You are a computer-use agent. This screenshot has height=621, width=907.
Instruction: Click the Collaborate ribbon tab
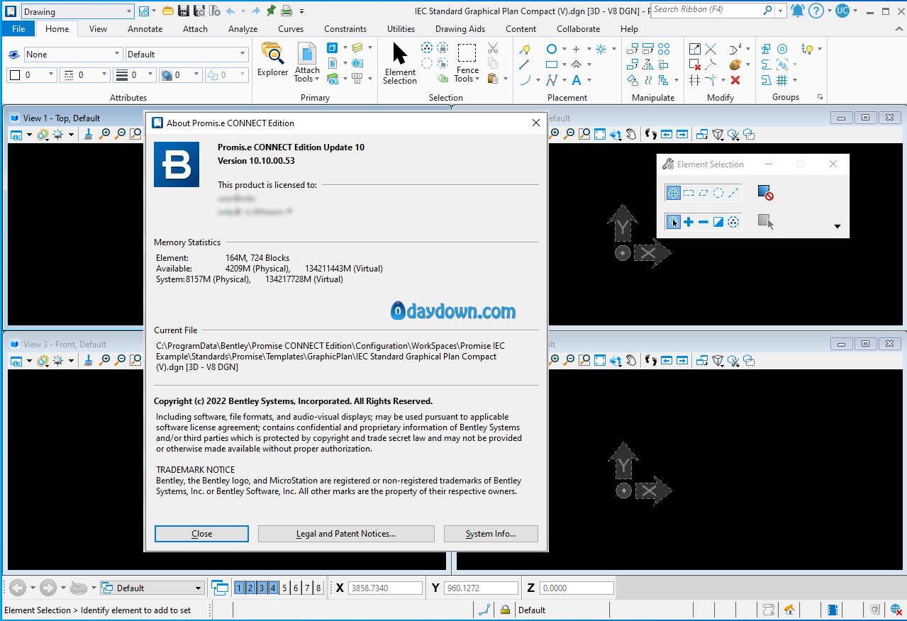(579, 29)
